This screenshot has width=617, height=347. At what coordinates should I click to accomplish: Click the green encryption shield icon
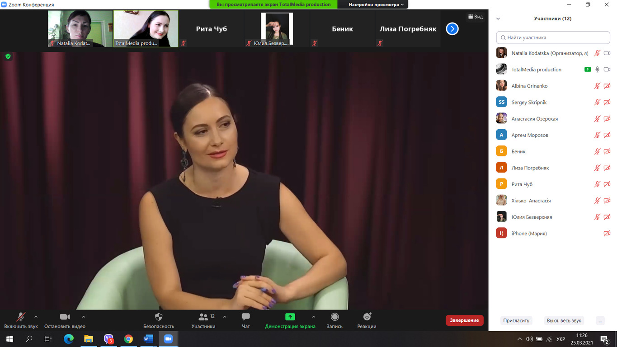tap(8, 56)
